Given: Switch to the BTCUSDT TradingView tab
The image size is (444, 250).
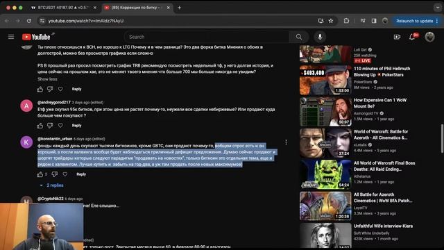Looking at the screenshot, I should (62, 8).
